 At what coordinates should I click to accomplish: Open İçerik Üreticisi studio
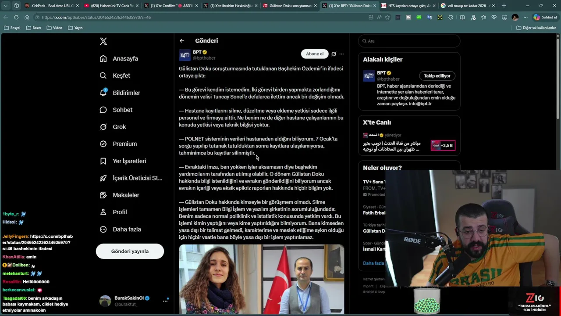pyautogui.click(x=131, y=178)
